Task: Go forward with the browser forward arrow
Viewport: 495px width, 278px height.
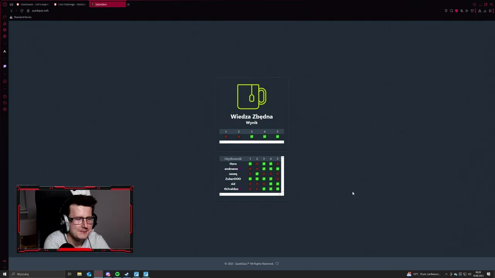Action: (x=16, y=10)
